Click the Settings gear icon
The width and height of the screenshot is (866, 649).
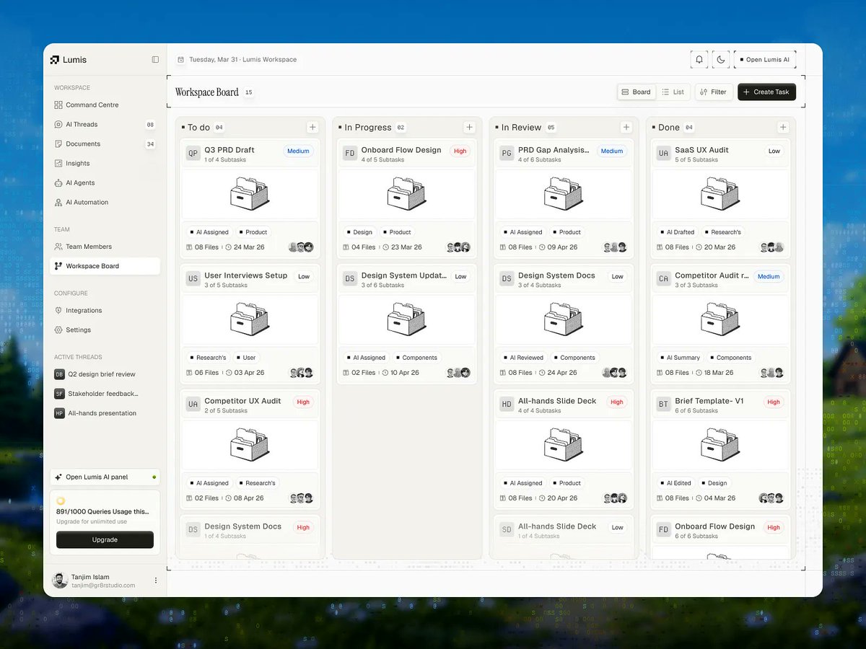(x=58, y=330)
